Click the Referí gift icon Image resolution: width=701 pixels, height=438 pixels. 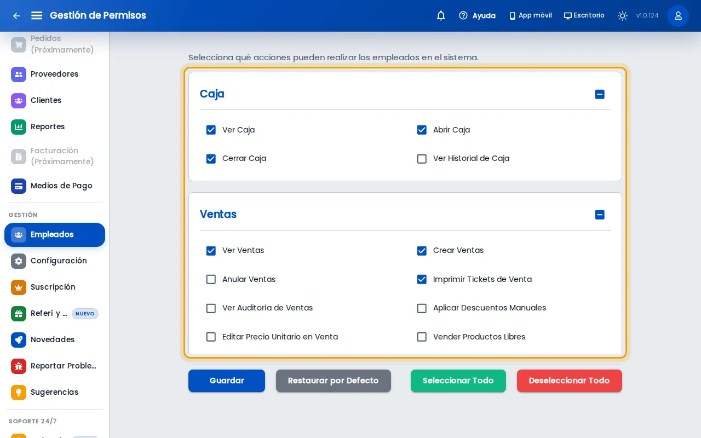click(x=19, y=313)
